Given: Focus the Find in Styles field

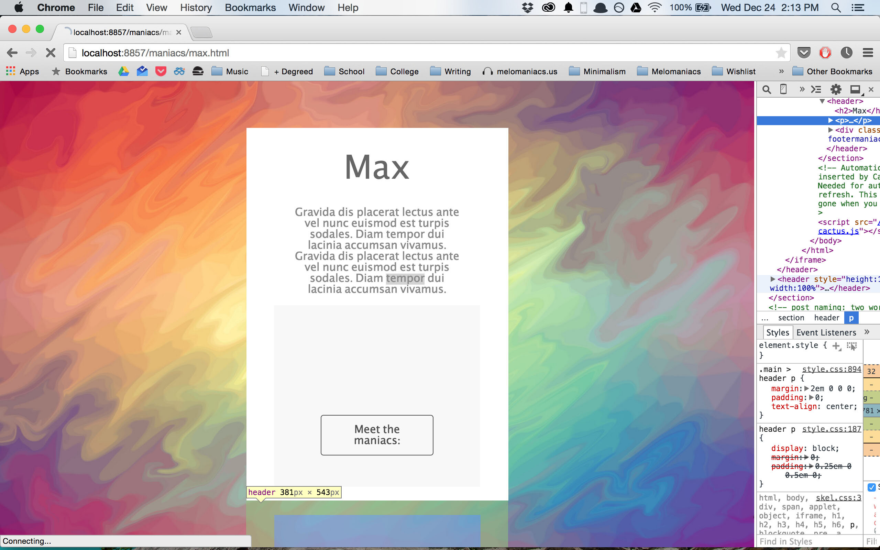Looking at the screenshot, I should [810, 542].
